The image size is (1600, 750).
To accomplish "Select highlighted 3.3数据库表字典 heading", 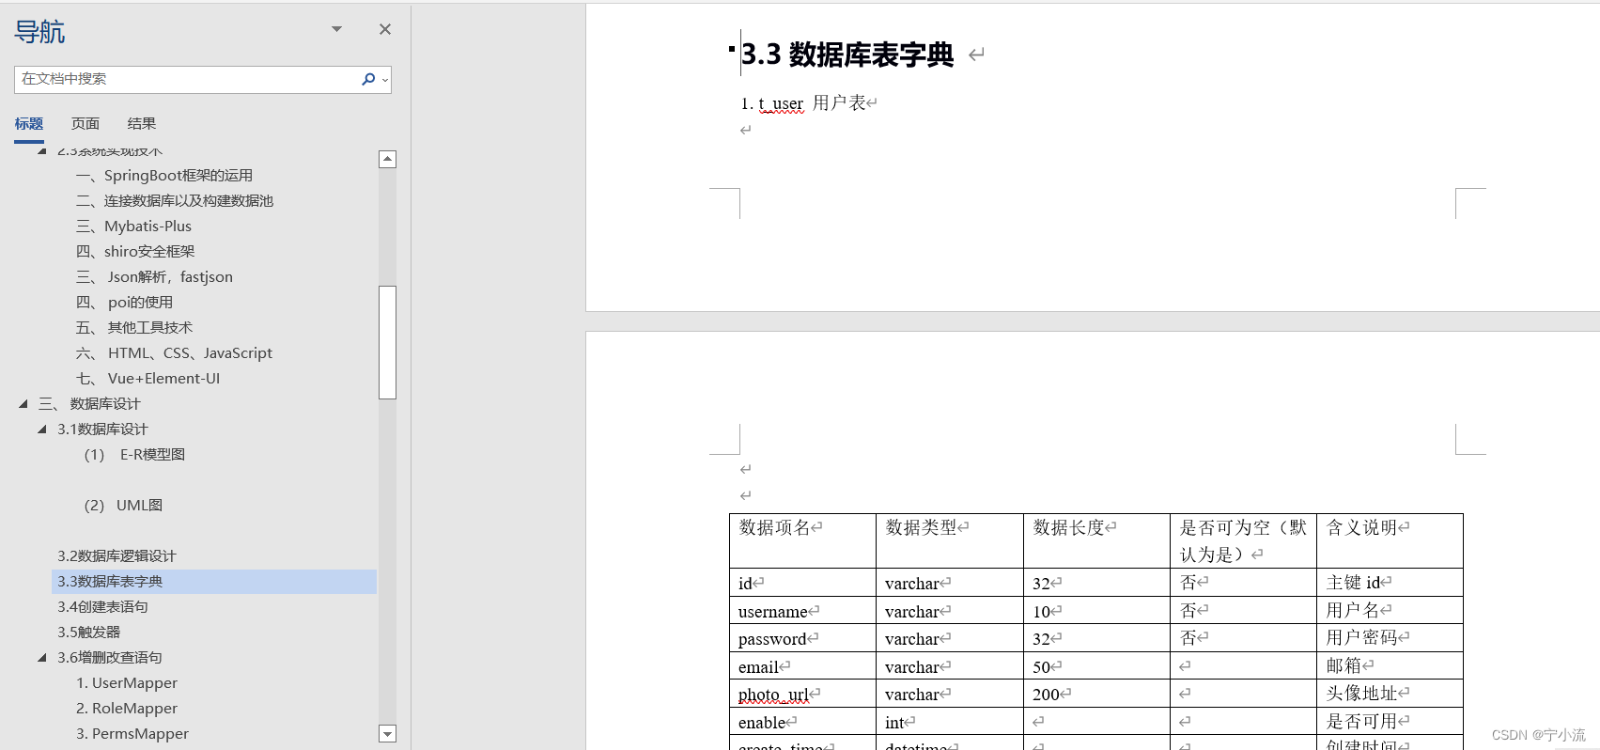I will tap(214, 581).
